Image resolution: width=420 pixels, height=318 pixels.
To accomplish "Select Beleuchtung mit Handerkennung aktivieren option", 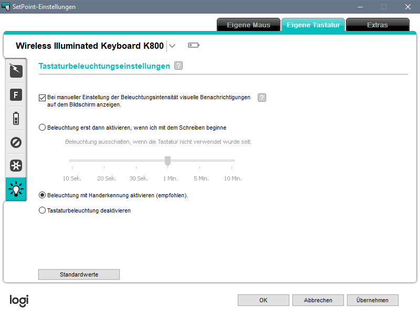I will coord(42,195).
